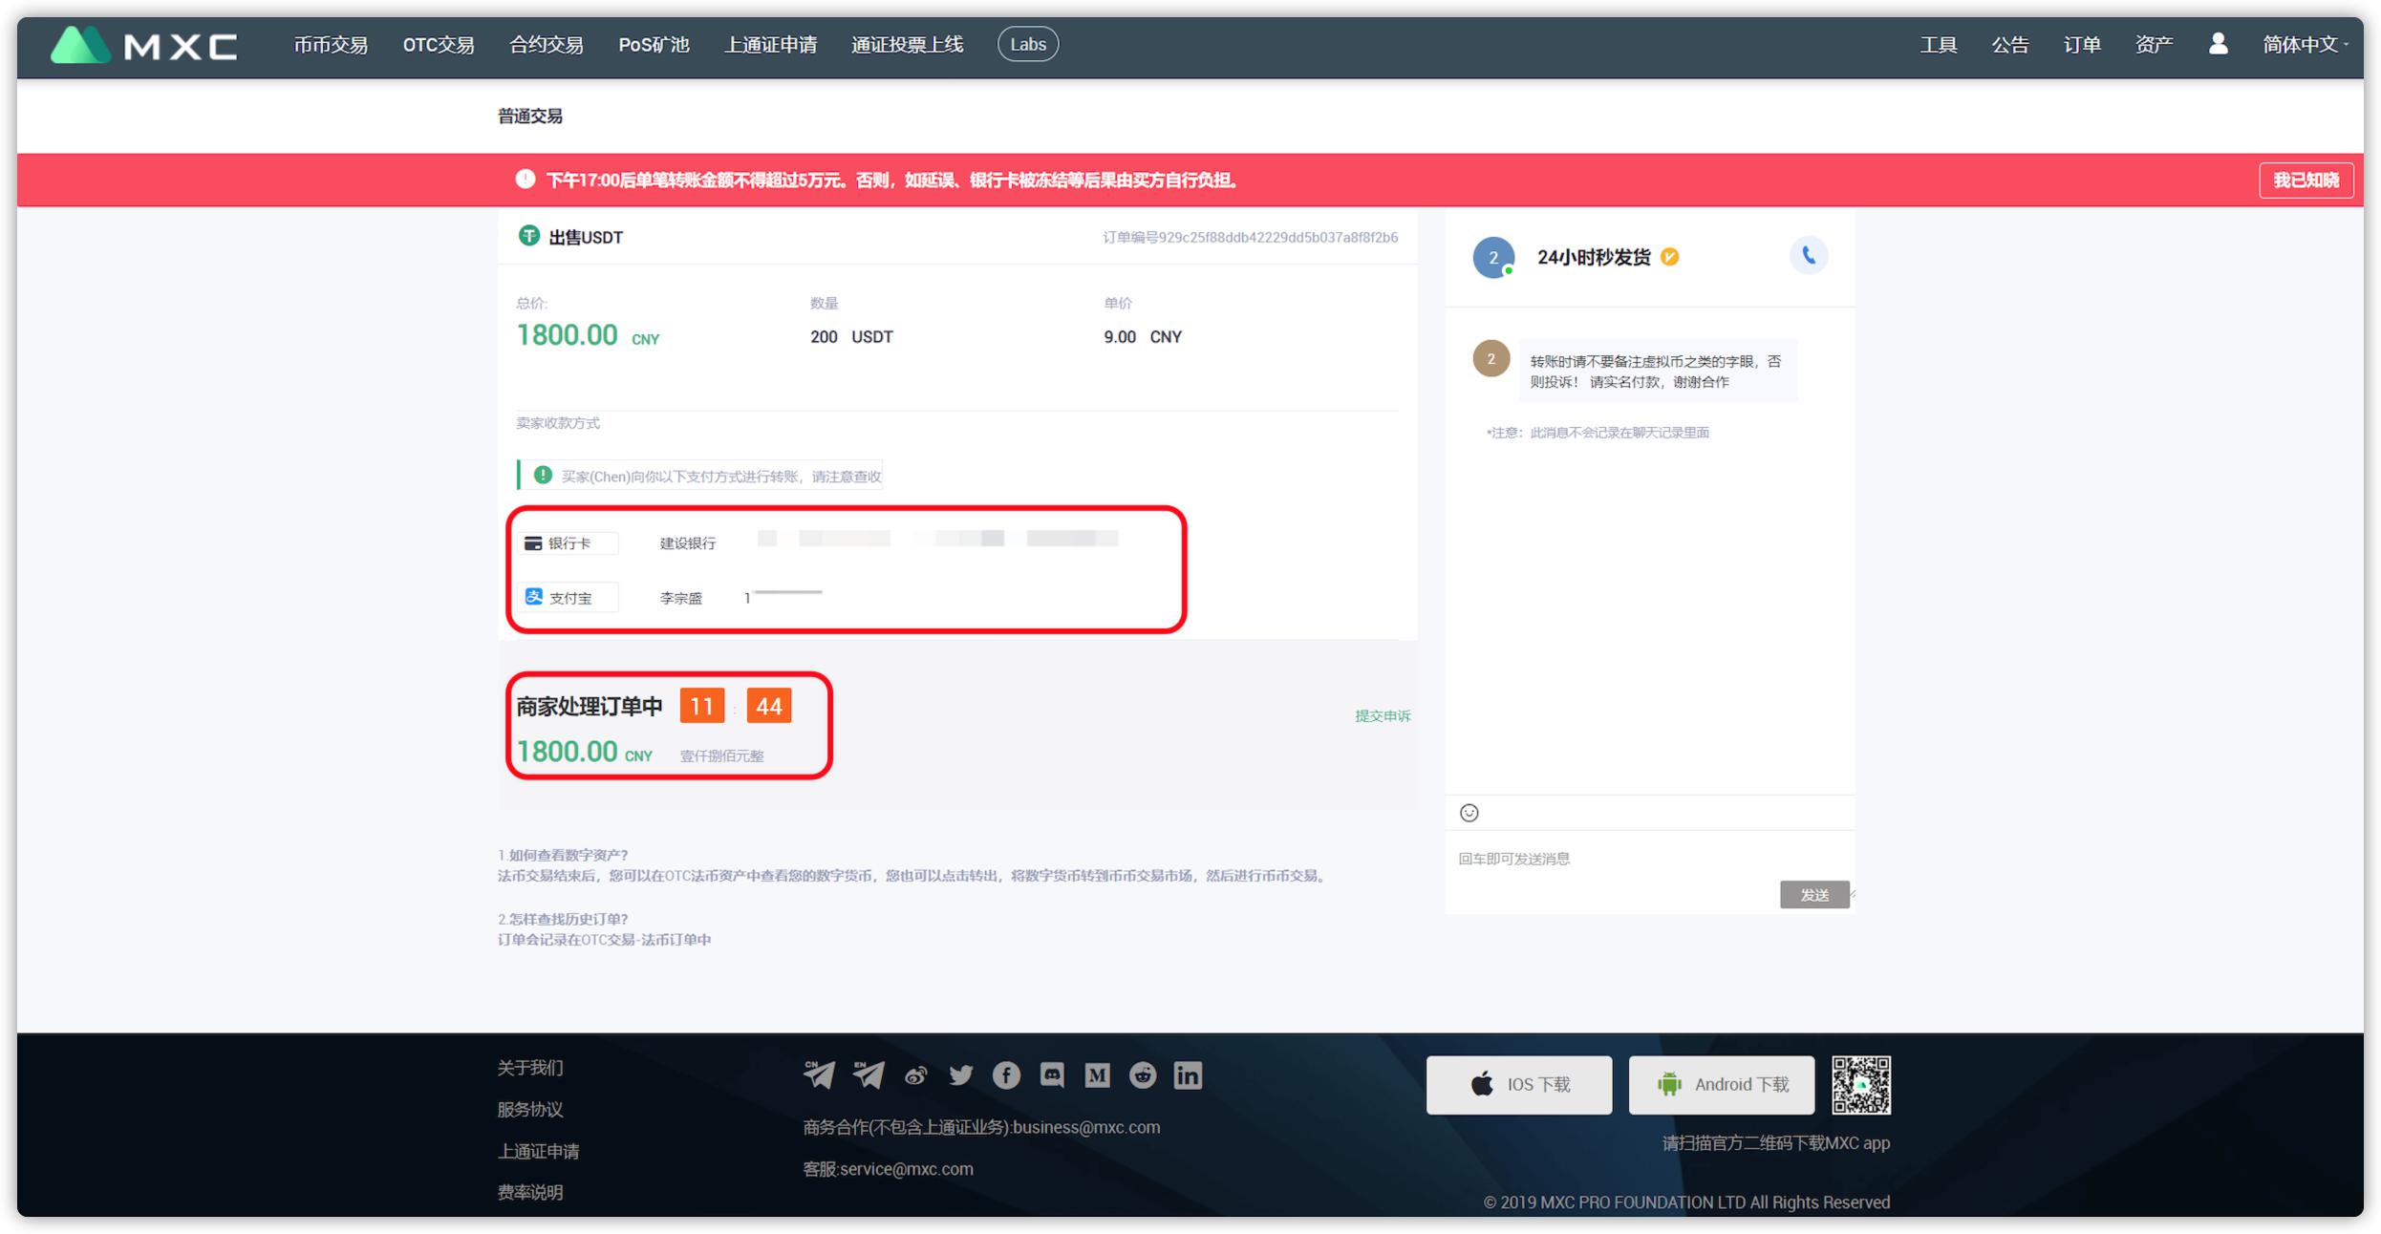This screenshot has width=2381, height=1234.
Task: Click the 建设银行 bank name
Action: [687, 543]
